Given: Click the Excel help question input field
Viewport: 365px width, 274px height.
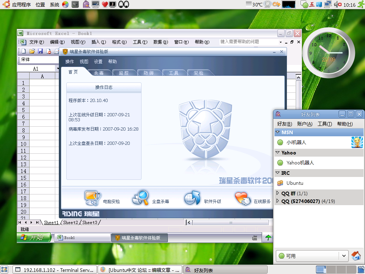Looking at the screenshot, I should [249, 42].
